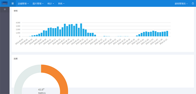The width and height of the screenshot is (196, 94).
Task: Open the 统计 dropdown menu
Action: tap(51, 4)
